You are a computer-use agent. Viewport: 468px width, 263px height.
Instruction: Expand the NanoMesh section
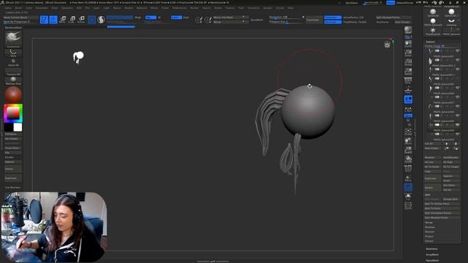[432, 260]
